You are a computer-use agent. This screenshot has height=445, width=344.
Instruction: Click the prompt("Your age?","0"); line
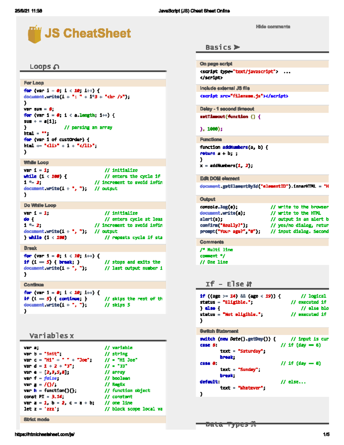(x=230, y=232)
